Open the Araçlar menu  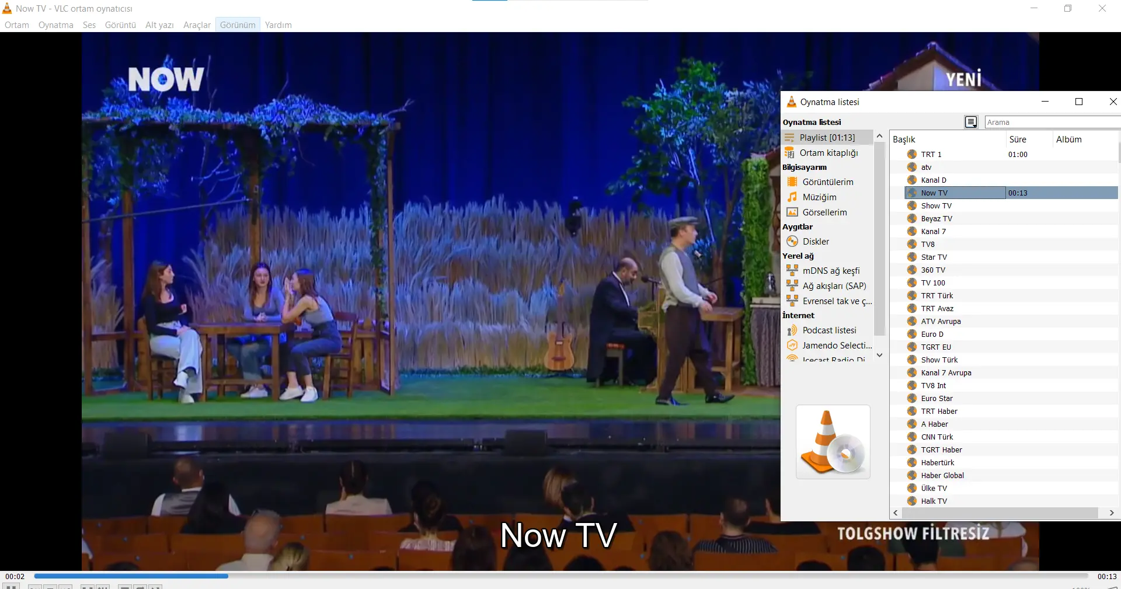tap(197, 25)
